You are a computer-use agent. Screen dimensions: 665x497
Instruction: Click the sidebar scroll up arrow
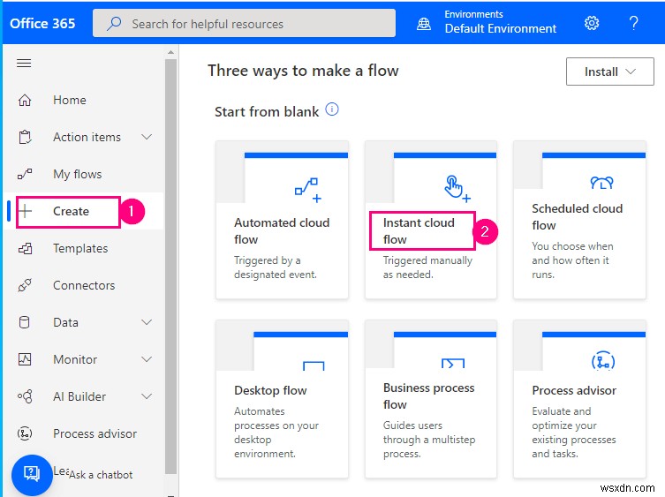(170, 52)
